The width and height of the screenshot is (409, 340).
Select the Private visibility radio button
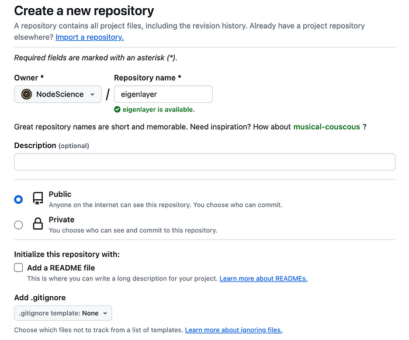click(x=18, y=225)
